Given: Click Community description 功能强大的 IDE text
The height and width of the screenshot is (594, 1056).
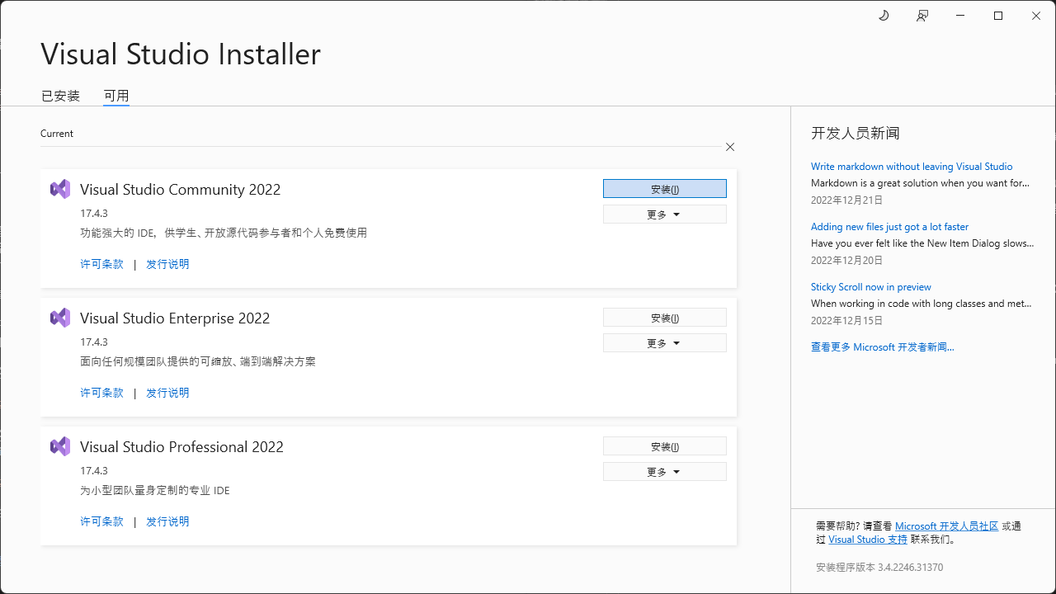Looking at the screenshot, I should click(224, 233).
